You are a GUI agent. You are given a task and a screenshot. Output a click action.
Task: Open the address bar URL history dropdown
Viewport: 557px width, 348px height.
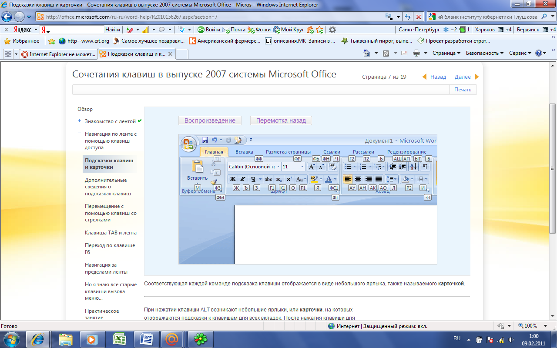click(398, 17)
